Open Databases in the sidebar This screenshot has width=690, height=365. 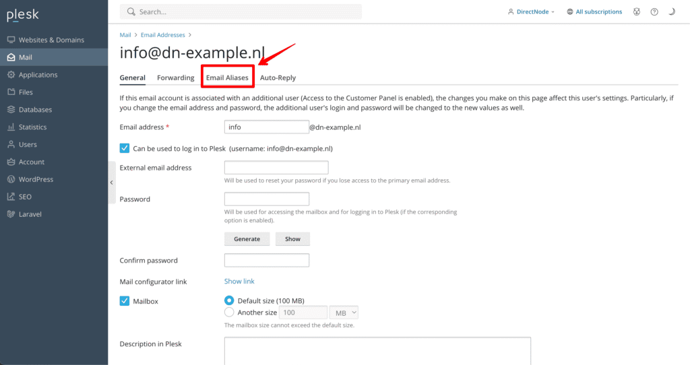pyautogui.click(x=35, y=110)
